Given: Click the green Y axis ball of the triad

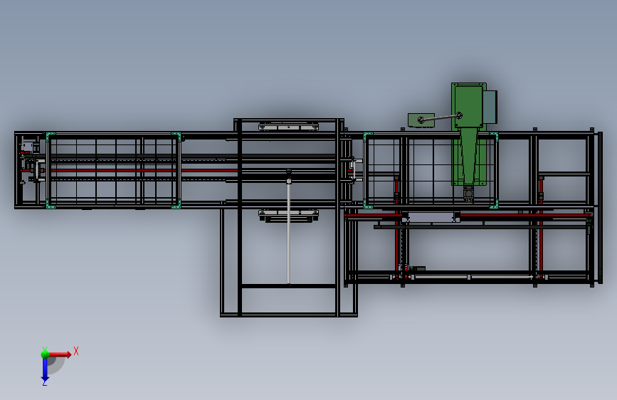Looking at the screenshot, I should click(x=45, y=354).
